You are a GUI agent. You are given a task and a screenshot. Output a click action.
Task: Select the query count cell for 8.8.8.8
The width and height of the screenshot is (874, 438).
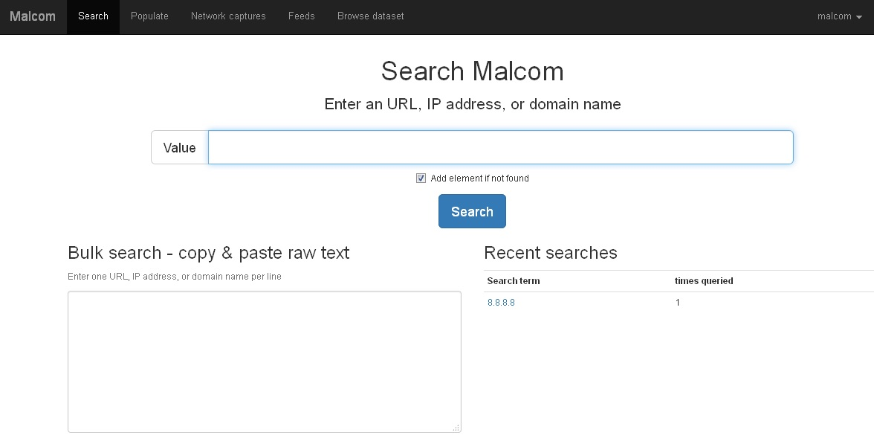point(677,303)
